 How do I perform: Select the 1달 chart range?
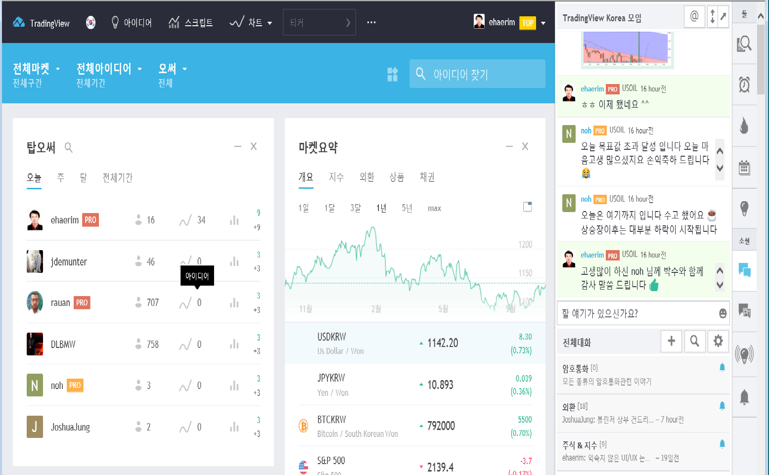[x=329, y=208]
